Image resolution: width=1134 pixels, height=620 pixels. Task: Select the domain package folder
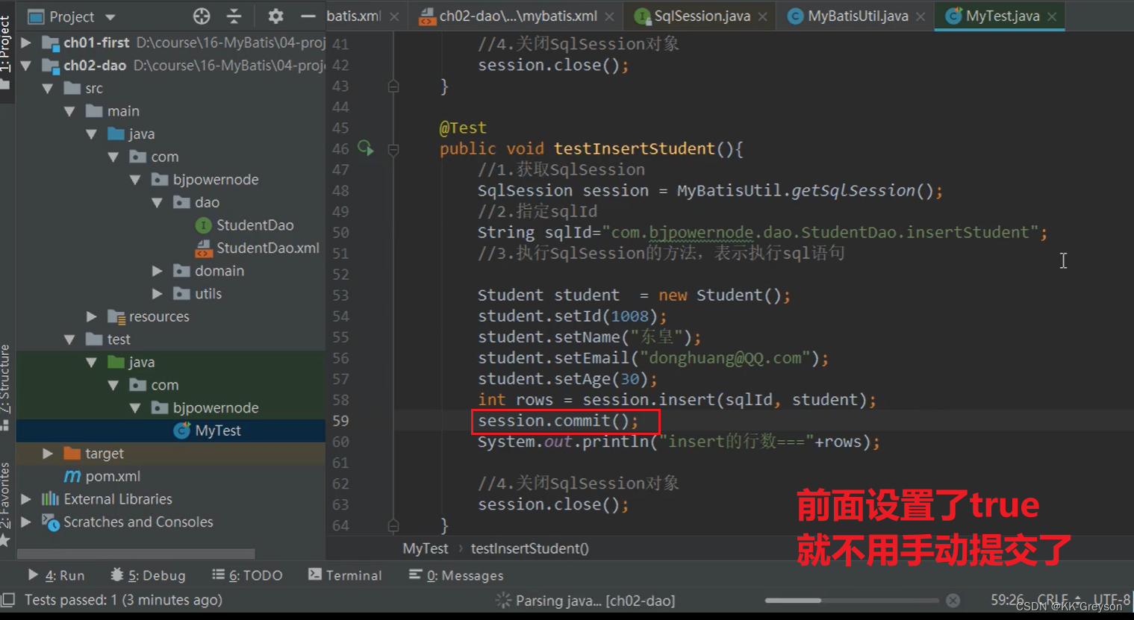pyautogui.click(x=208, y=271)
